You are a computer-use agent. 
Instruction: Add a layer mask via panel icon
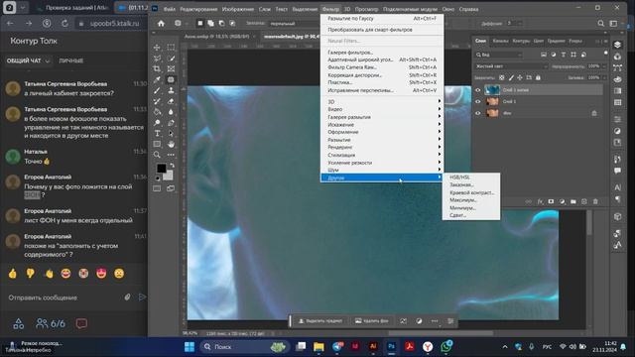(x=551, y=201)
